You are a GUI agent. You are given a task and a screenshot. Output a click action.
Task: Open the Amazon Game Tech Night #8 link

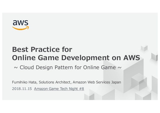tap(59, 89)
